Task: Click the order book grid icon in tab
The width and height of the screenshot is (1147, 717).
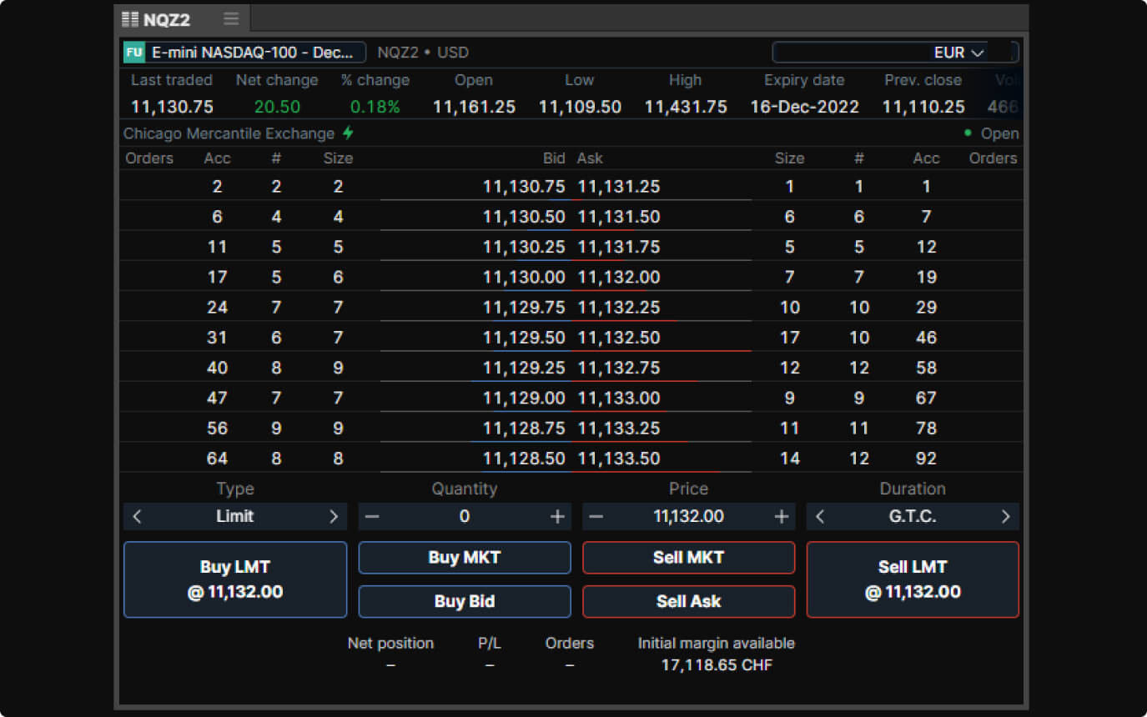Action: coord(130,19)
